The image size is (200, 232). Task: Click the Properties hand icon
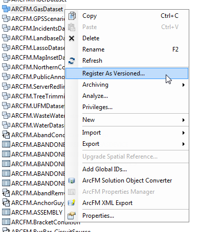[x=72, y=216]
